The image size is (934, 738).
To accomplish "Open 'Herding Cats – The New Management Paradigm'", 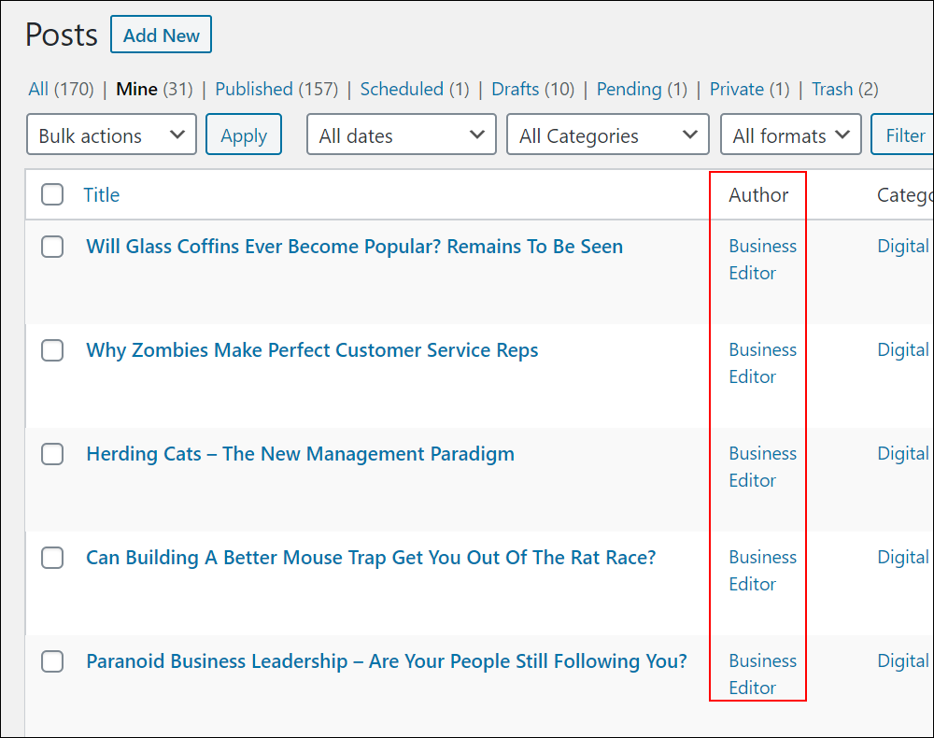I will [300, 454].
